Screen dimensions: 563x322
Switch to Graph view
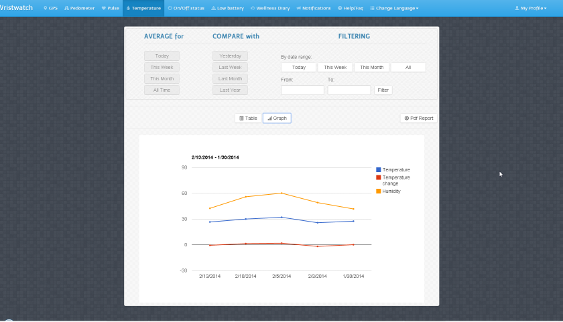[x=277, y=118]
